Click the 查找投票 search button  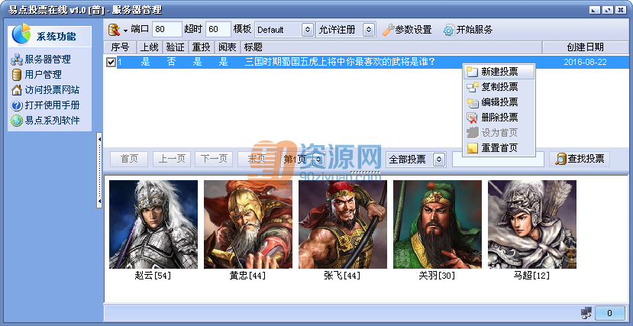(580, 159)
